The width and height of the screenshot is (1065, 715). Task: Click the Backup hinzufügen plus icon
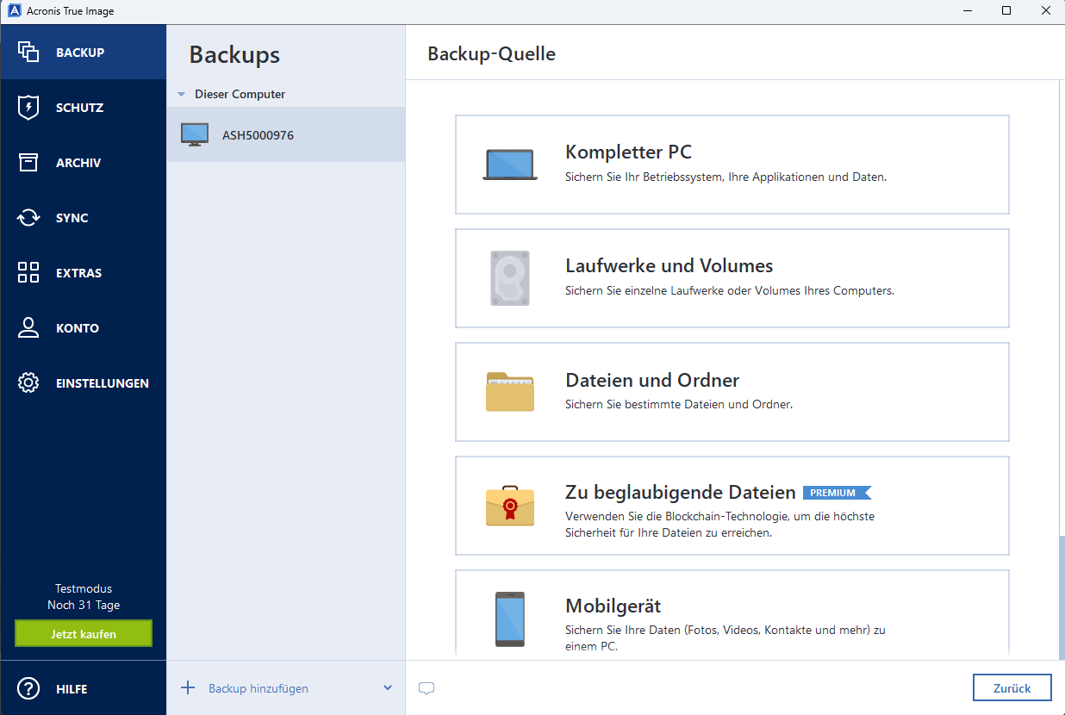coord(188,687)
